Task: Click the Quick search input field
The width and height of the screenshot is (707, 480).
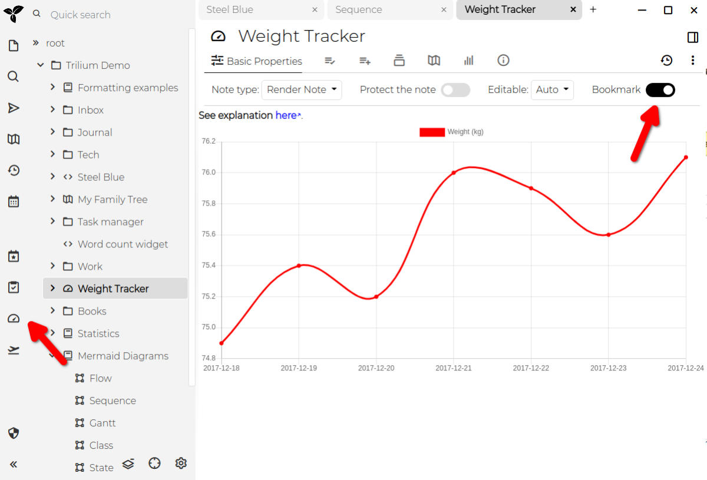Action: [x=112, y=15]
